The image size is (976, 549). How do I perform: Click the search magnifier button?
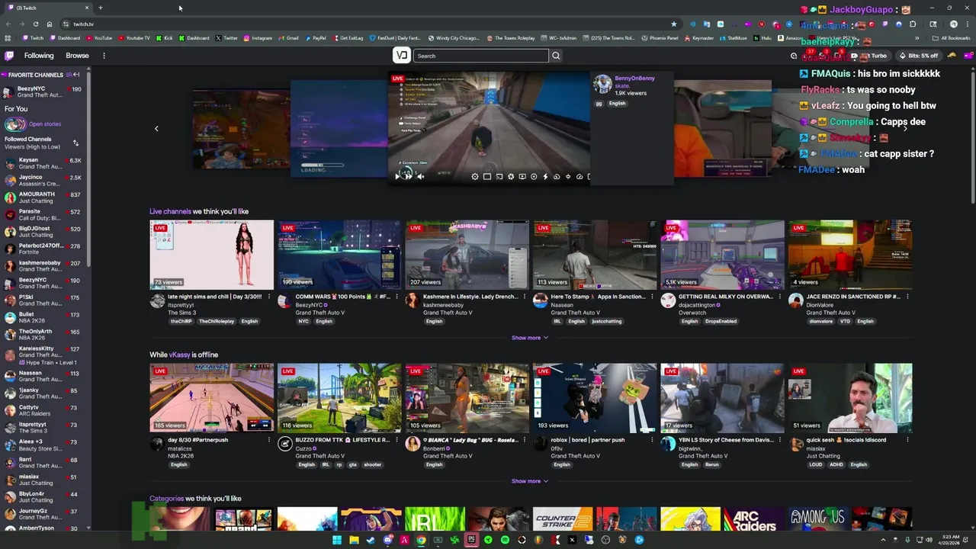point(556,56)
